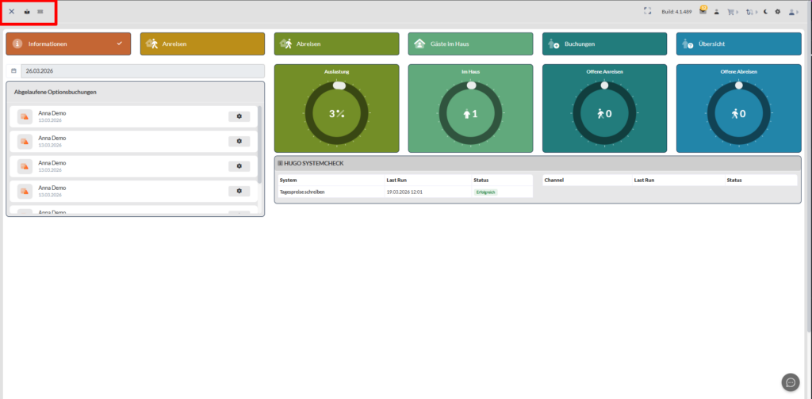Toggle dark mode with the moon icon
Viewport: 812px width, 399px height.
pos(765,12)
